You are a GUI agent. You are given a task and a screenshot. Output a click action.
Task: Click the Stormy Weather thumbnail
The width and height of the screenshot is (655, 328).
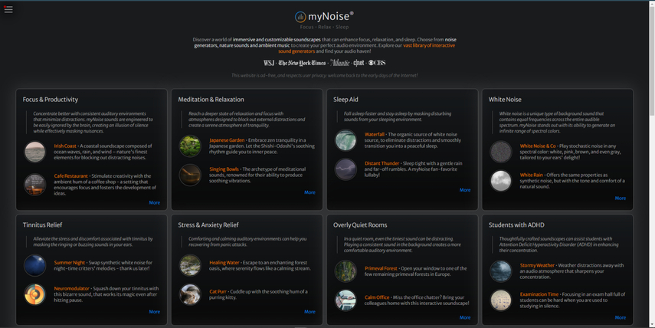coord(501,271)
